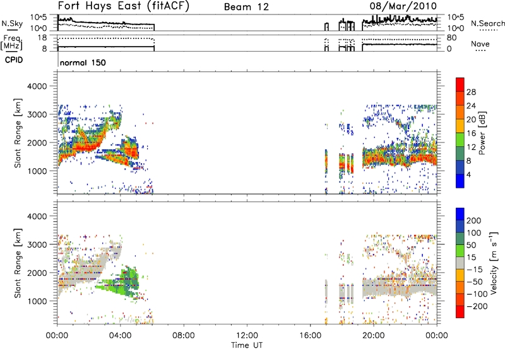
Task: Click the 'Time UT' axis label
Action: 247,345
